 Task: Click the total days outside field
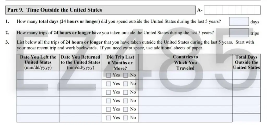tap(239, 21)
